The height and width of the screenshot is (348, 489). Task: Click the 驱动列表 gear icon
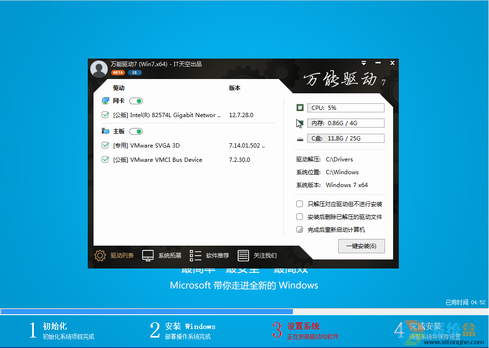coord(100,256)
